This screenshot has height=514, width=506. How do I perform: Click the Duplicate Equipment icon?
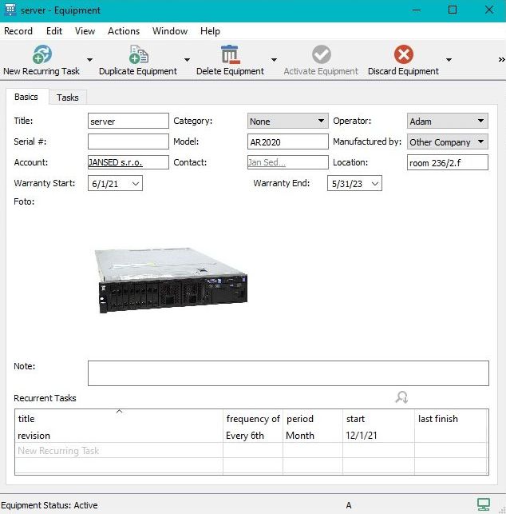point(138,54)
